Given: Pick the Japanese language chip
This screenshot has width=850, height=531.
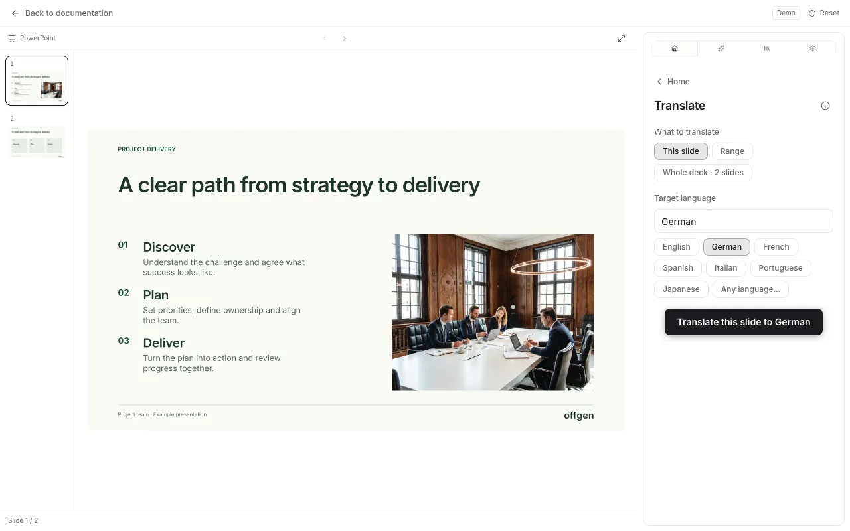Looking at the screenshot, I should (x=681, y=289).
